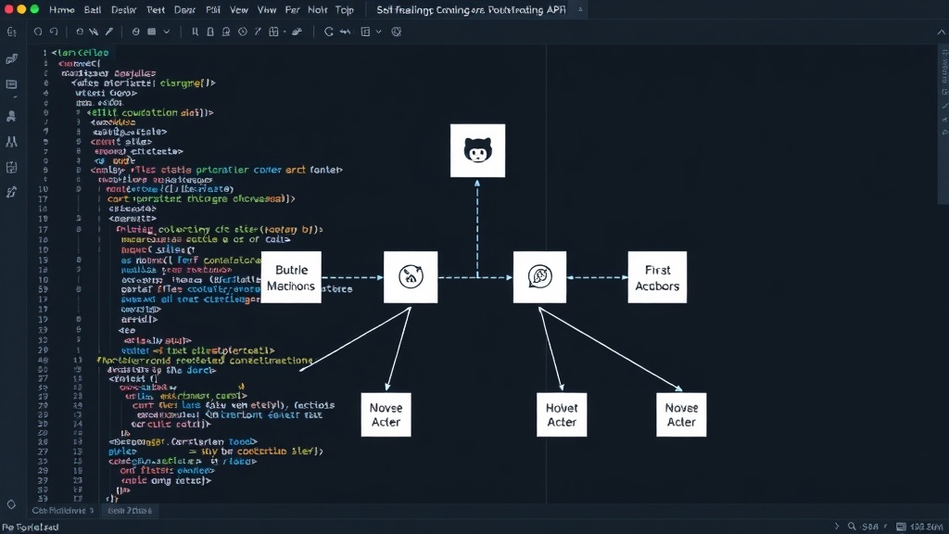Select the First Acobors diagram node
The image size is (949, 534).
pyautogui.click(x=657, y=277)
